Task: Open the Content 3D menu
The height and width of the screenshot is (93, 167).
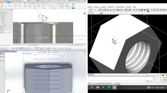Action: 111,7
